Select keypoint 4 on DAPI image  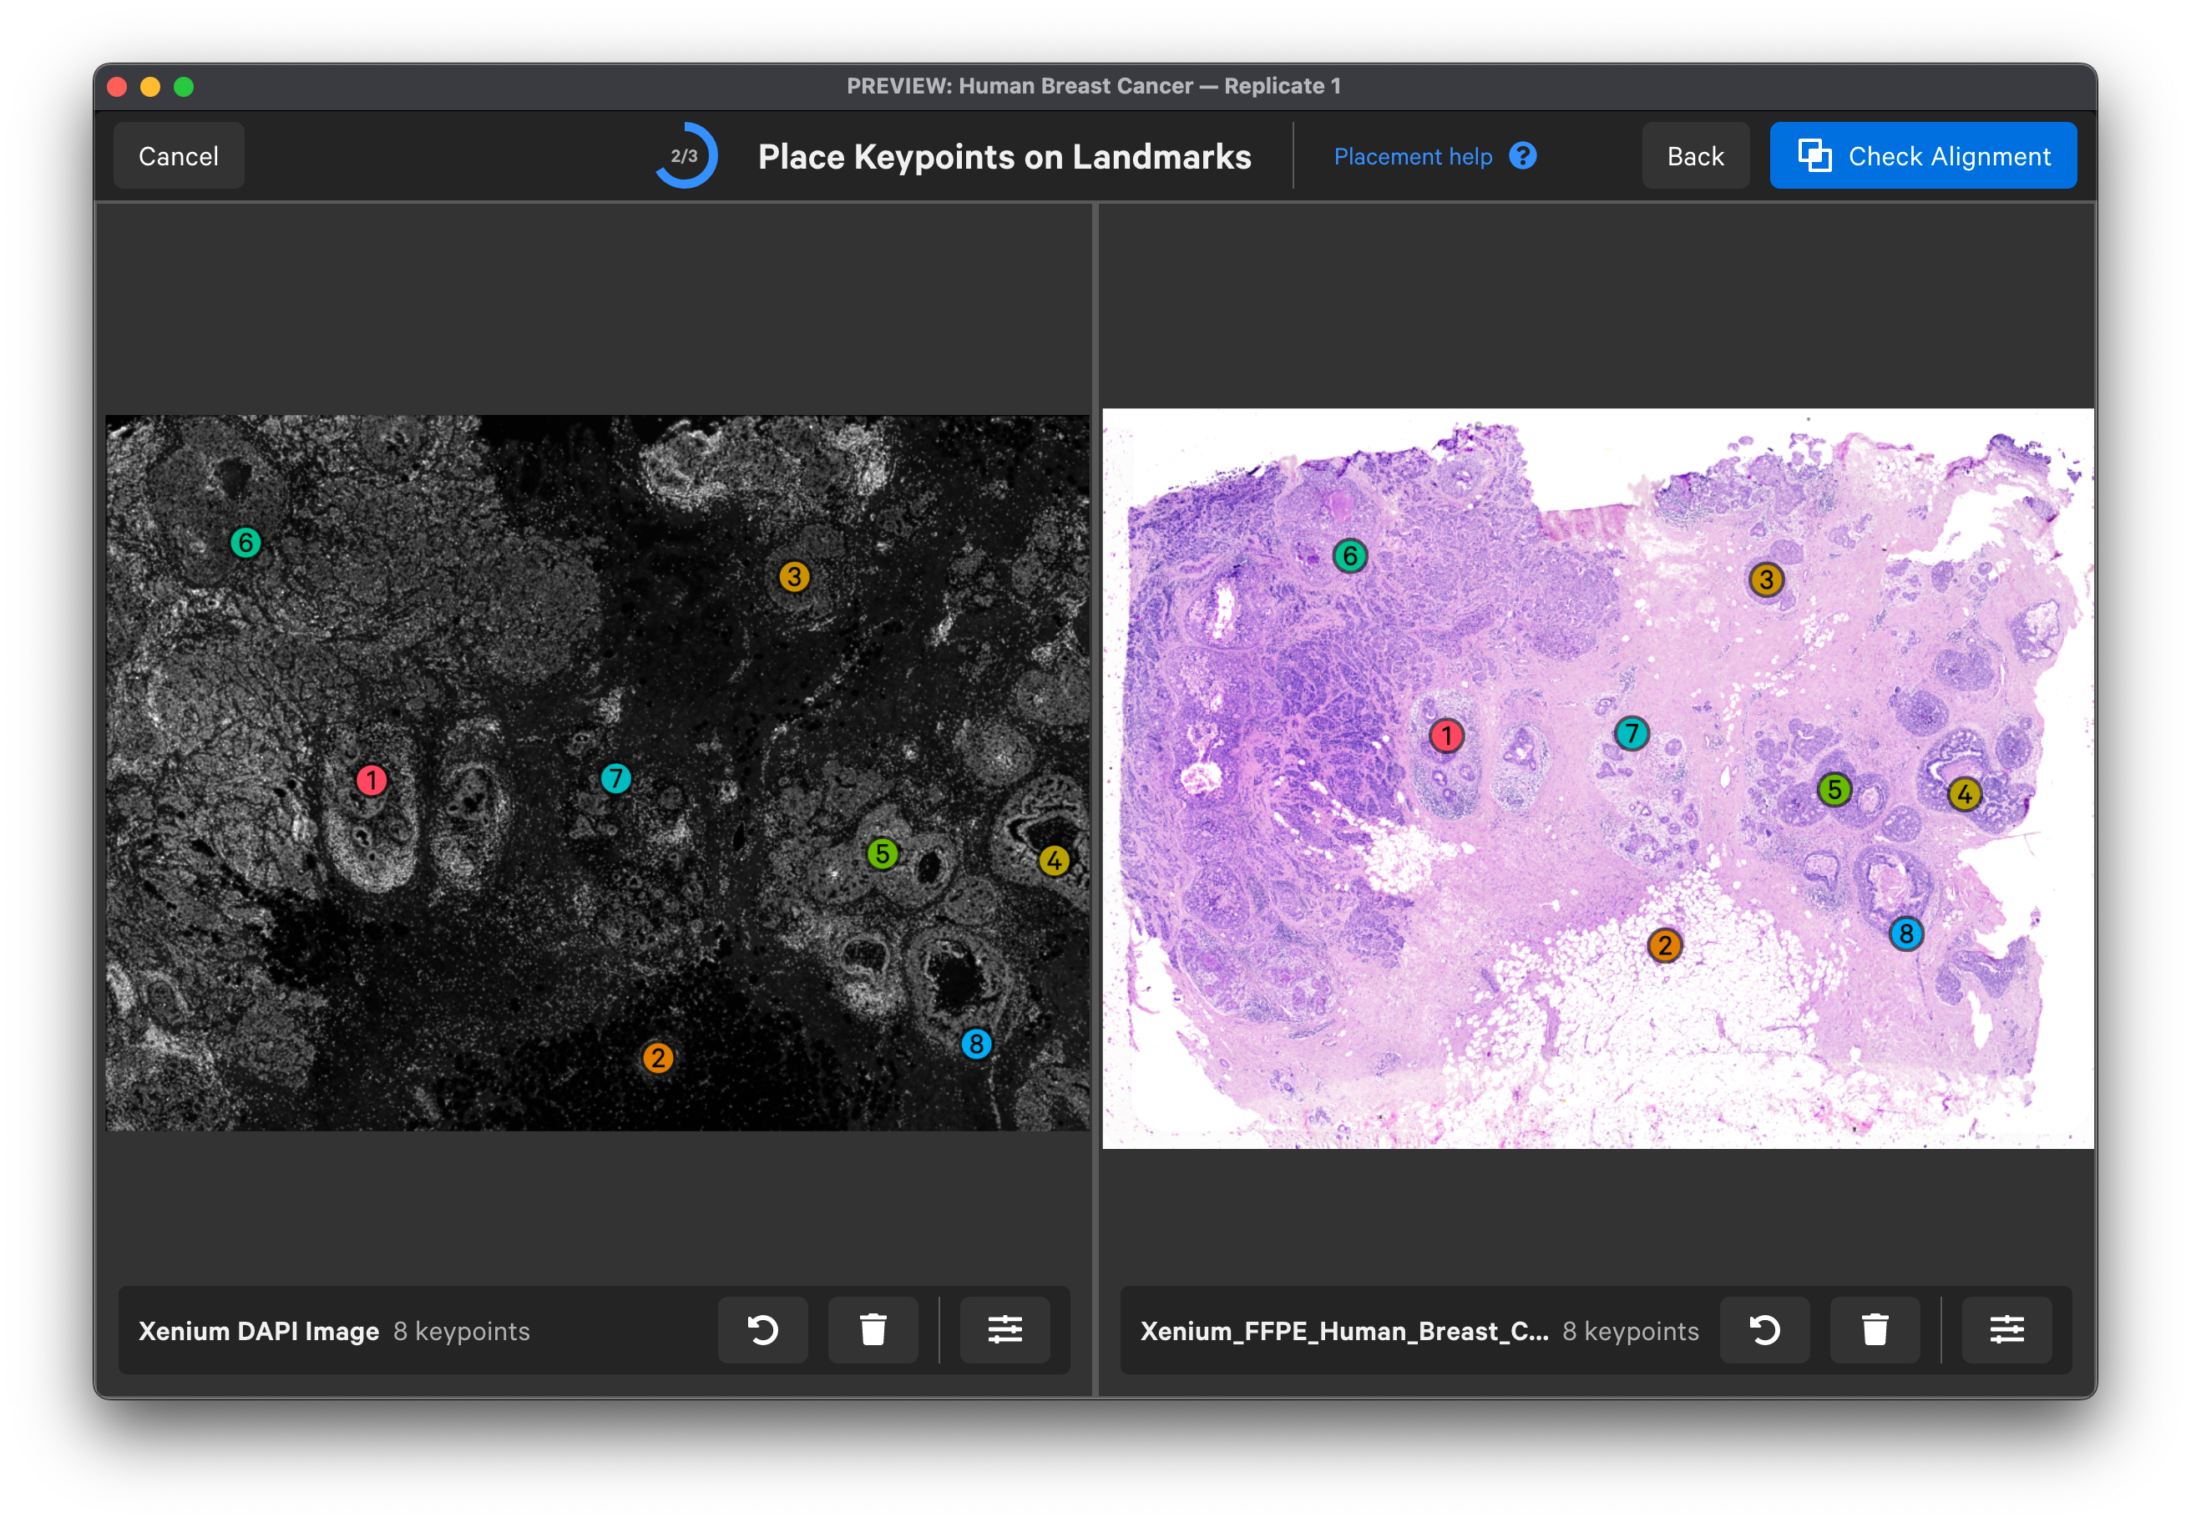[x=1054, y=861]
